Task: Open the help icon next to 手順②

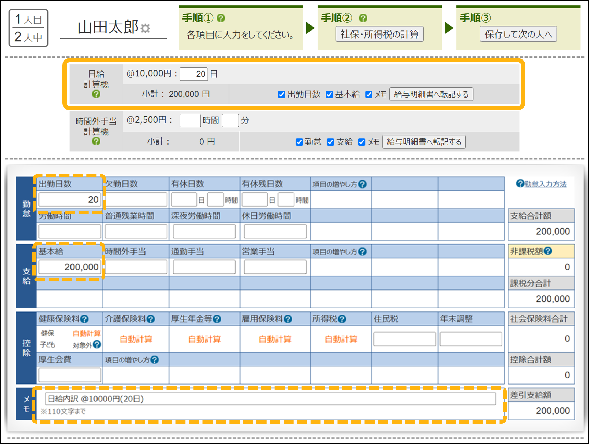Action: (x=363, y=18)
